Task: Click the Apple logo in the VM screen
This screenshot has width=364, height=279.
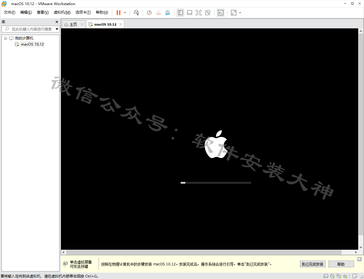Action: [216, 144]
